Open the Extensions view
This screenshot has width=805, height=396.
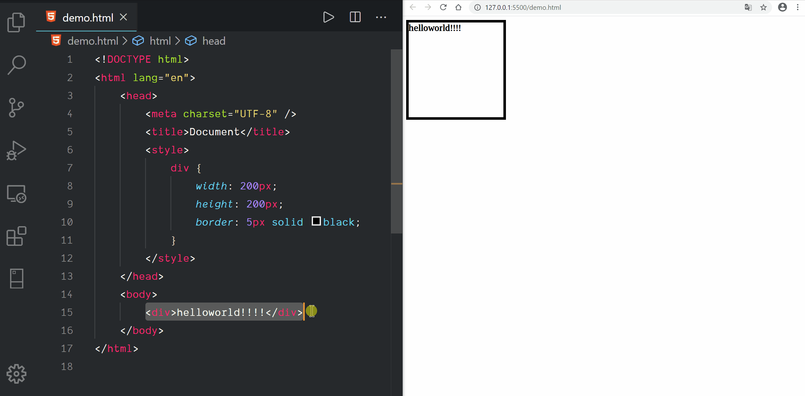[16, 236]
